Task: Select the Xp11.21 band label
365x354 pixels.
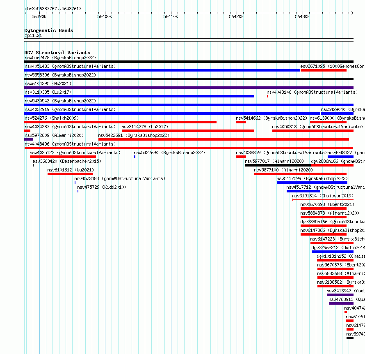Action: (x=33, y=35)
